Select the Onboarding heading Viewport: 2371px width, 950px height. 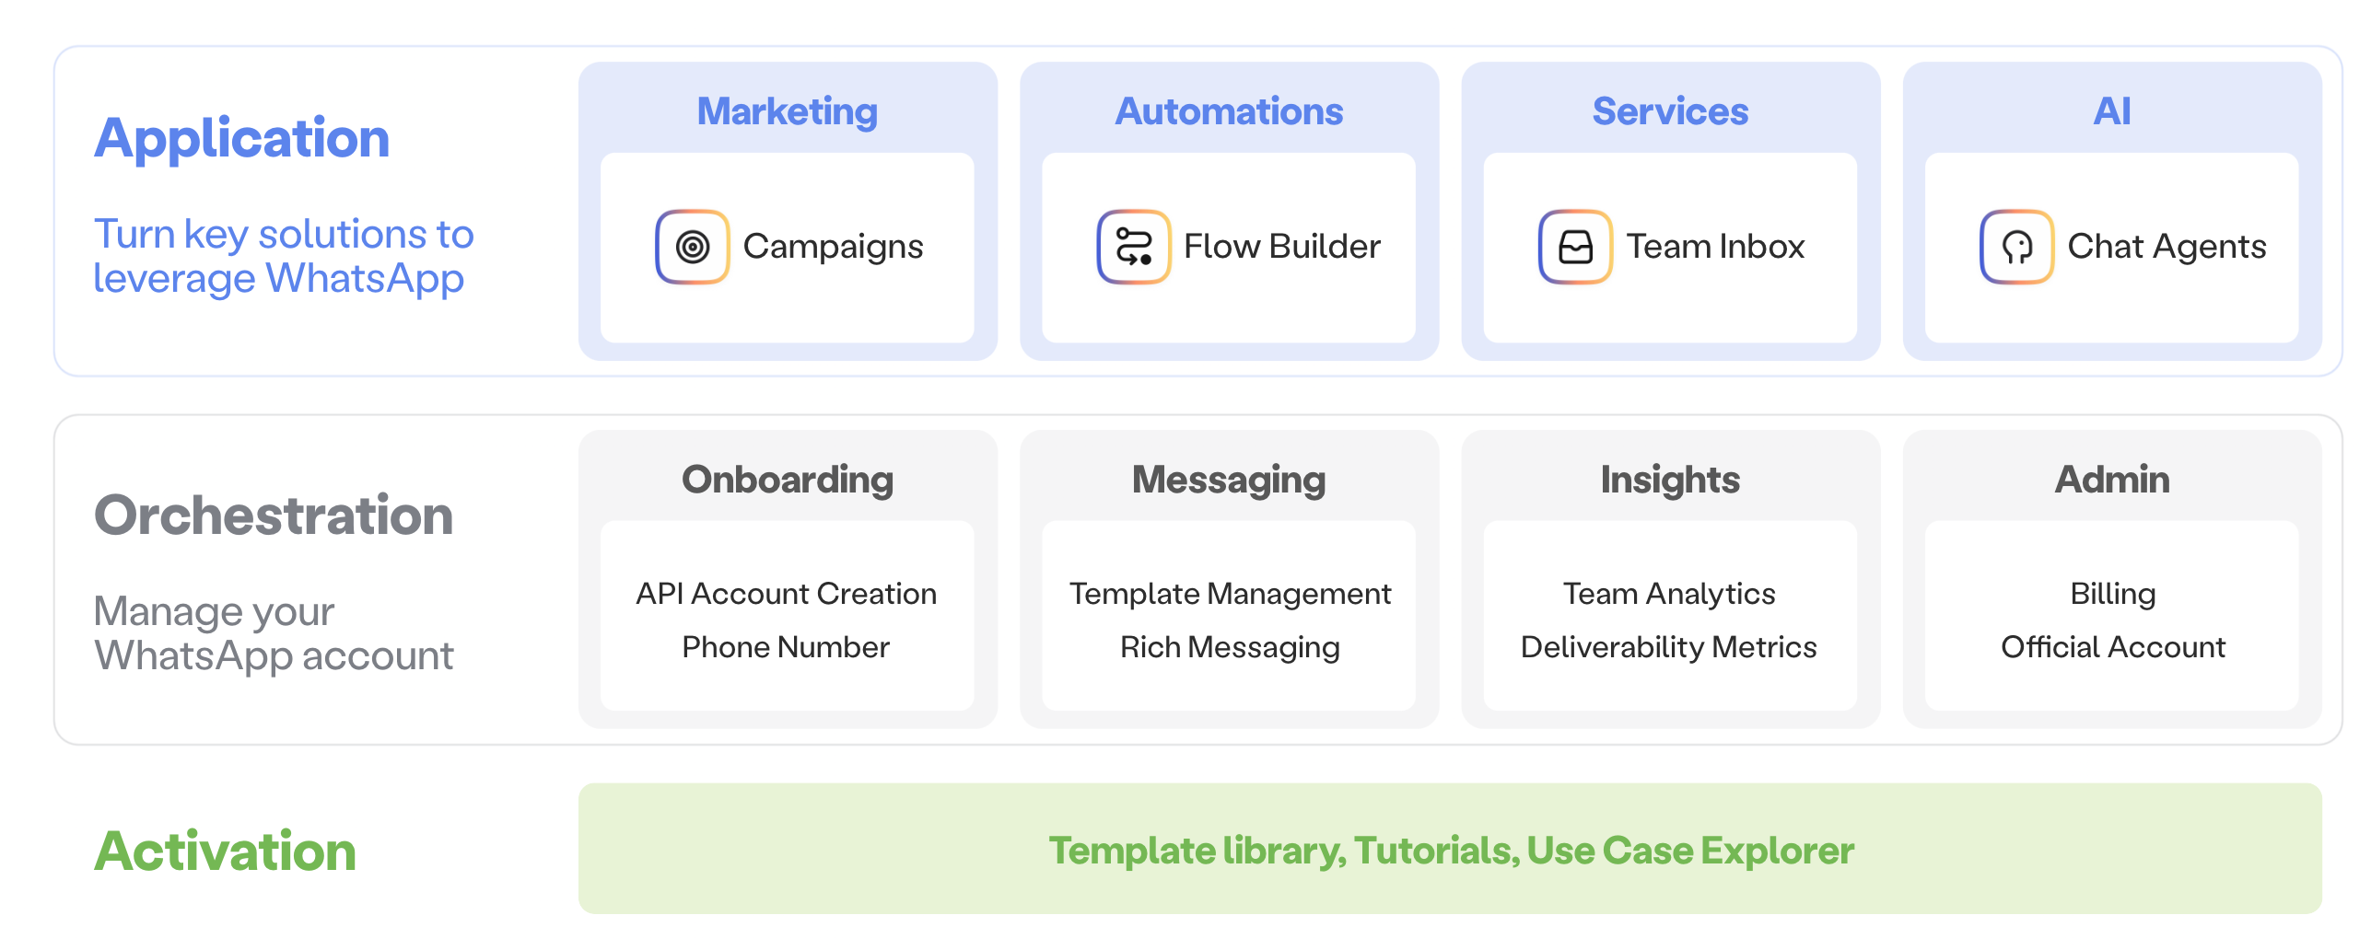(x=788, y=481)
